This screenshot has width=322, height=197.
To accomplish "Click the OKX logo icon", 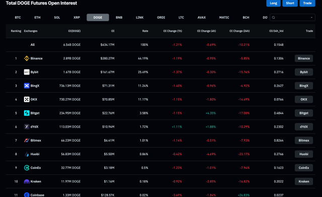I will click(x=27, y=99).
